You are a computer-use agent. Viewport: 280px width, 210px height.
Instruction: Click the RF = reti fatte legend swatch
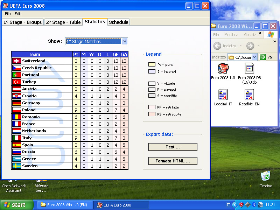click(x=152, y=107)
